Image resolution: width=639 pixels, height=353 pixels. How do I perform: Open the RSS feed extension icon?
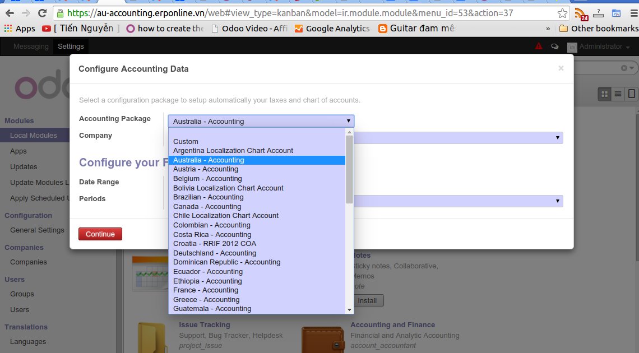(x=581, y=14)
